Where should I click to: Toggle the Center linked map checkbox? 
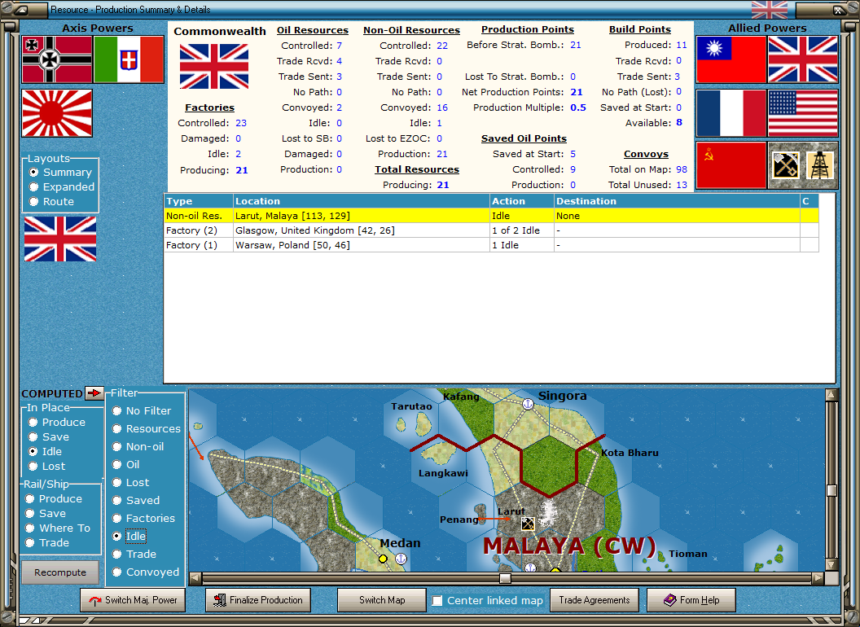point(437,601)
